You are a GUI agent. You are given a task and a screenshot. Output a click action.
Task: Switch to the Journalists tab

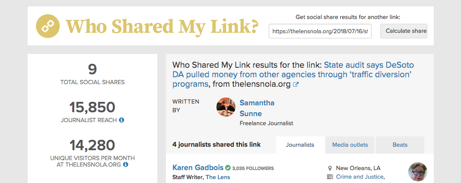point(300,145)
